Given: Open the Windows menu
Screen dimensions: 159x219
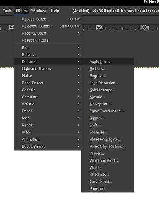Looking at the screenshot, I should pos(39,11).
